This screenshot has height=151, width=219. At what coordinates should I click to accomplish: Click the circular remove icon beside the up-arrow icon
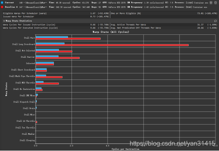215,3
